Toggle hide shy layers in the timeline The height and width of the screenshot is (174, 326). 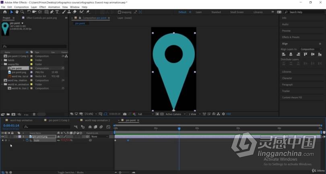coord(90,127)
